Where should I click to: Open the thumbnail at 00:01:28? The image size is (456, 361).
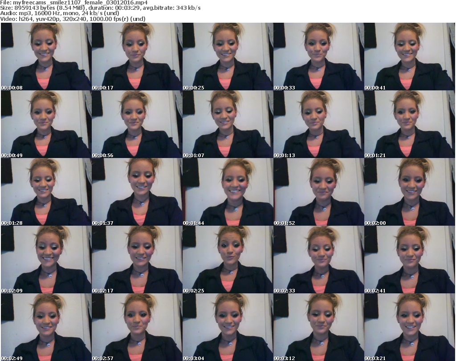click(46, 192)
